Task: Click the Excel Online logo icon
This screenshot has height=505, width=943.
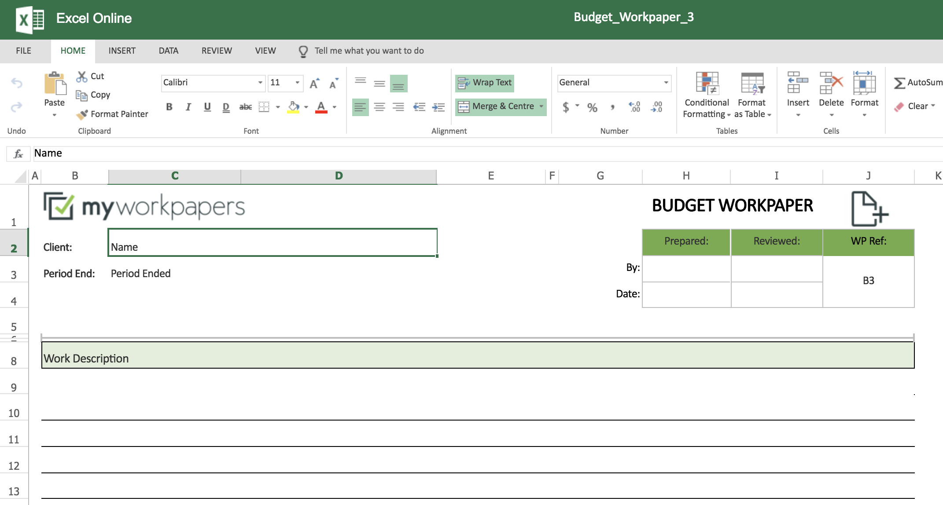Action: tap(30, 19)
